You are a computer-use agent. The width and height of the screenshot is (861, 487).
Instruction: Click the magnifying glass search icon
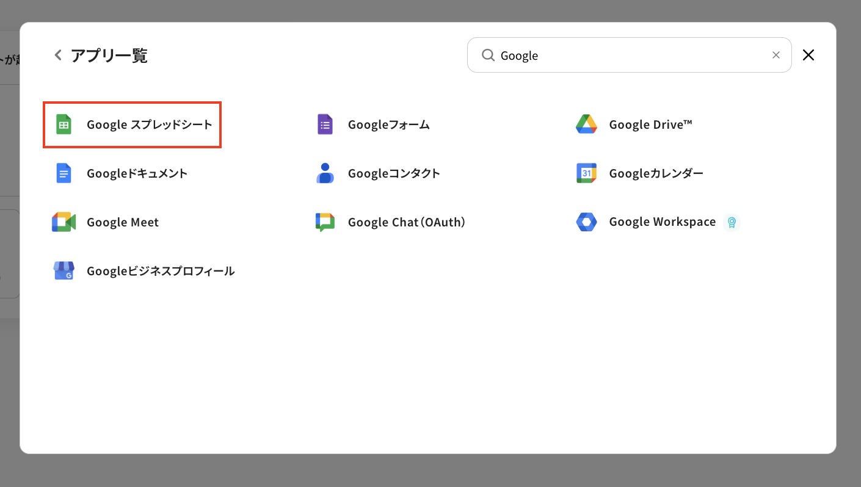488,56
